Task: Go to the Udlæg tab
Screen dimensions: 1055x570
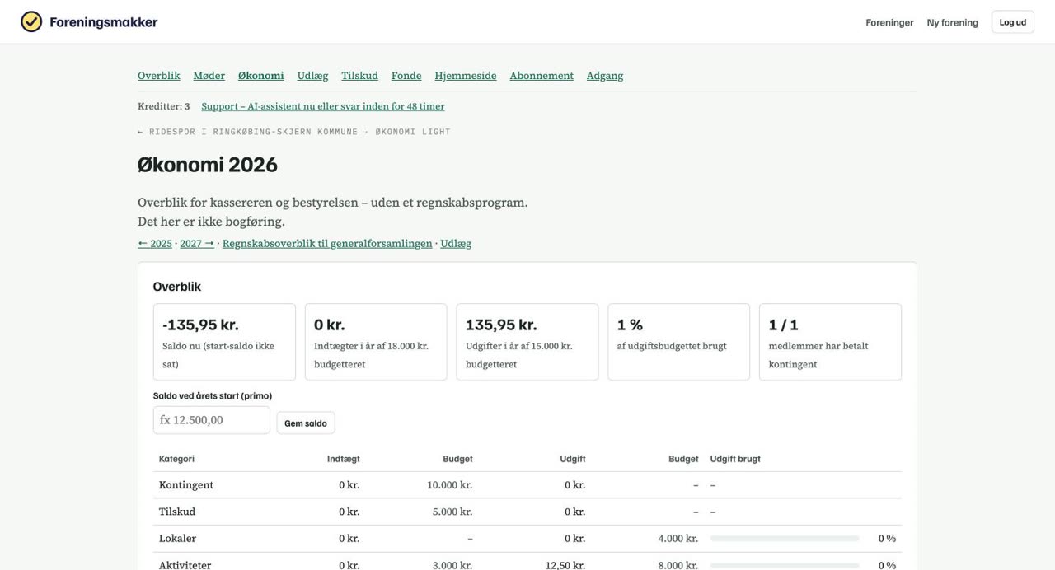Action: tap(313, 76)
